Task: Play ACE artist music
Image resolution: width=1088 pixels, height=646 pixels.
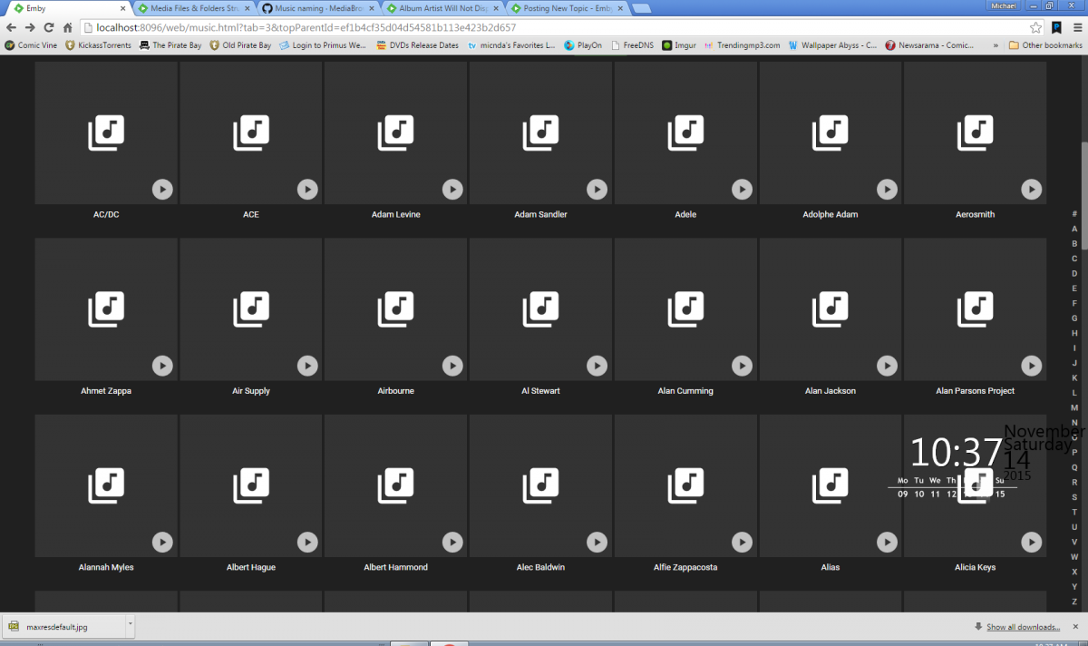Action: (x=307, y=189)
